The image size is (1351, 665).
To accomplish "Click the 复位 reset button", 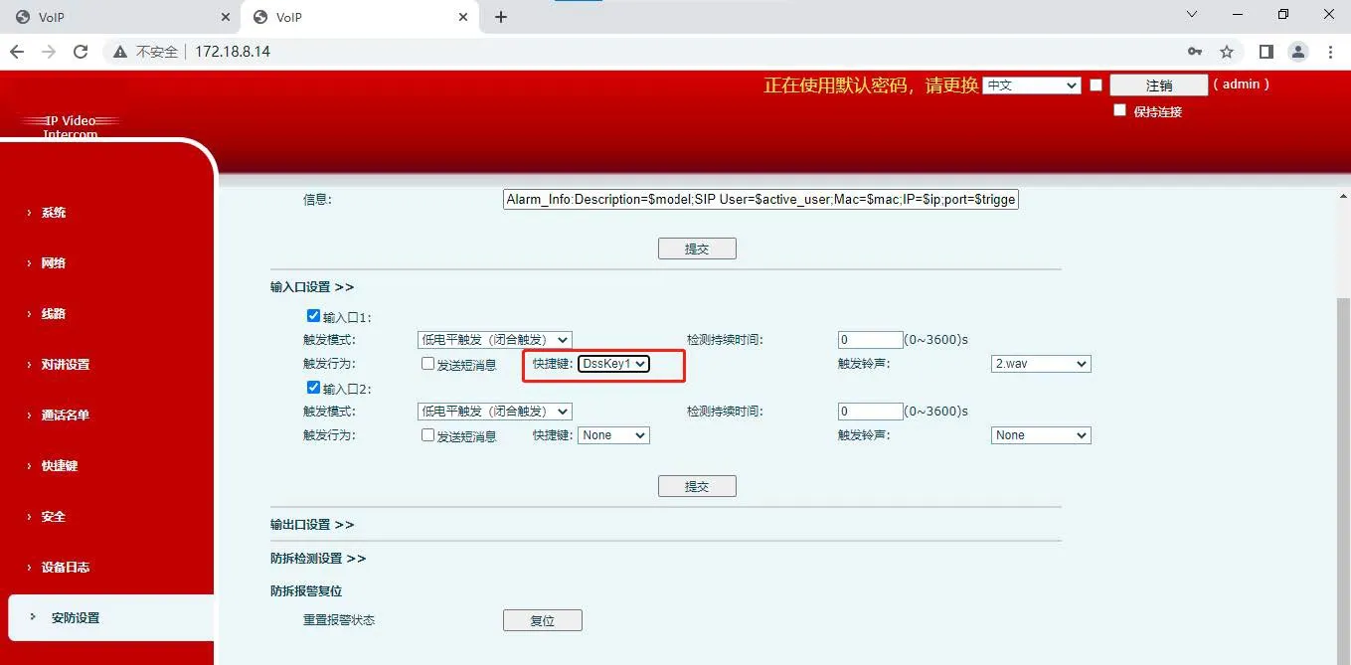I will (543, 619).
